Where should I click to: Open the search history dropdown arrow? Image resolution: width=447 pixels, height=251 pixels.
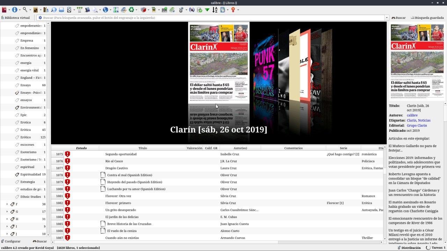click(x=387, y=18)
